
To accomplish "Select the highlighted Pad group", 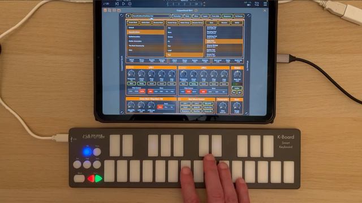I will (x=184, y=55).
